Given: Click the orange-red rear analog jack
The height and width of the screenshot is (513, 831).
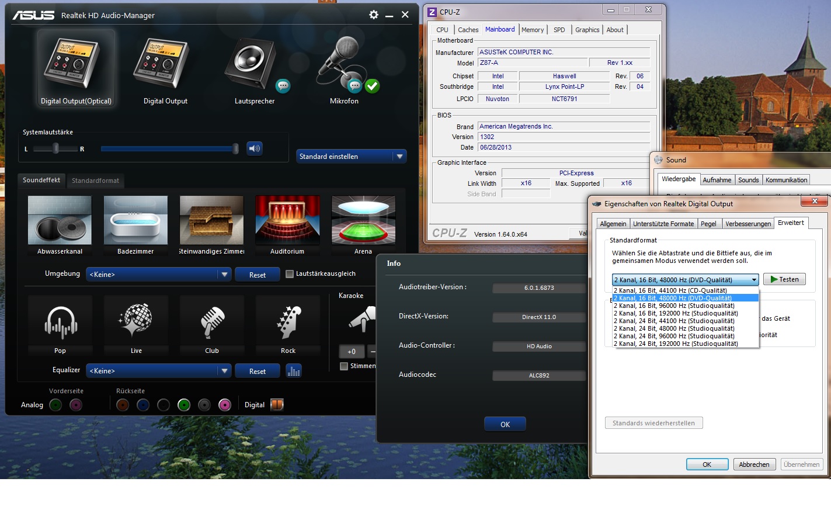Looking at the screenshot, I should click(x=123, y=405).
